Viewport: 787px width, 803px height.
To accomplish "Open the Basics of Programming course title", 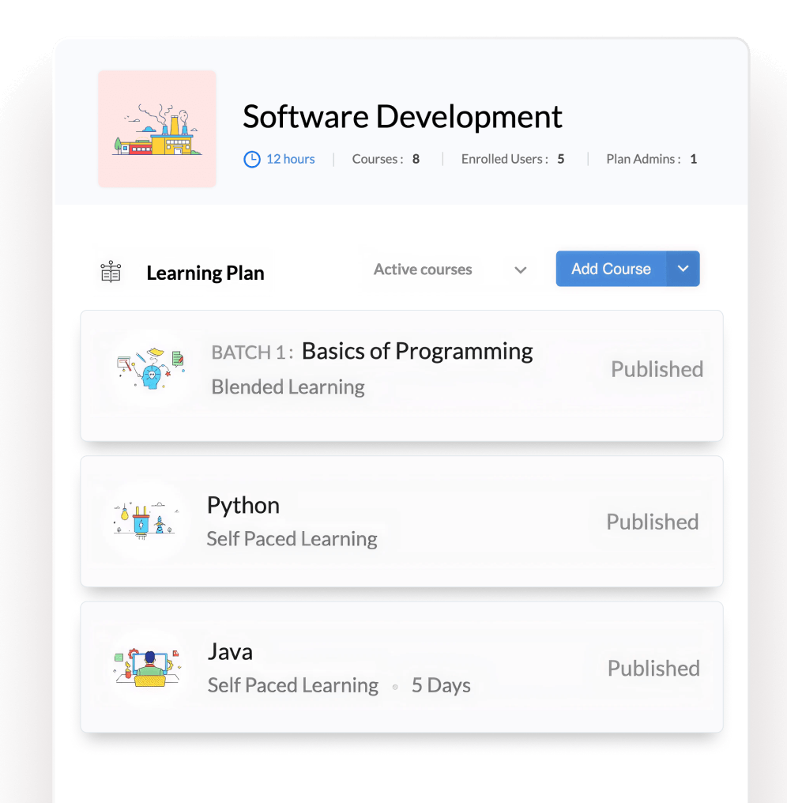I will (x=417, y=351).
